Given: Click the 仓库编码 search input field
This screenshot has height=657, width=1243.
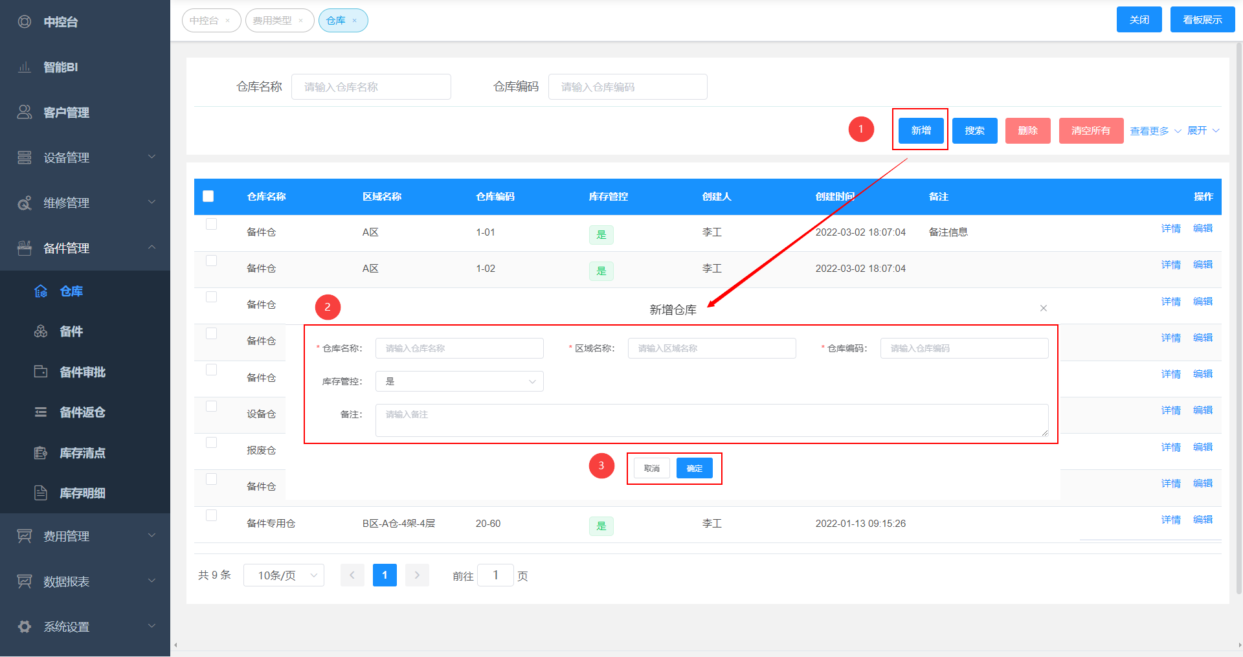Looking at the screenshot, I should [627, 87].
